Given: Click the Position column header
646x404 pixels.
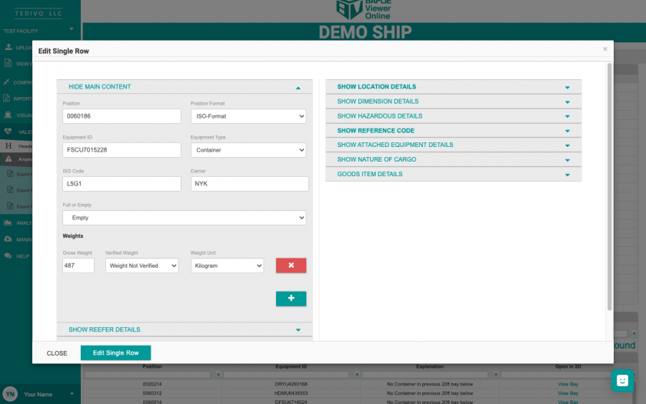Looking at the screenshot, I should coord(152,366).
